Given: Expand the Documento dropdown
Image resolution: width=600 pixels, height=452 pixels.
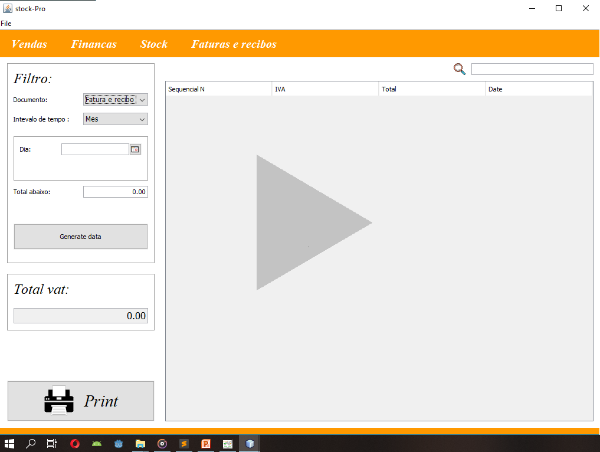Looking at the screenshot, I should click(116, 100).
